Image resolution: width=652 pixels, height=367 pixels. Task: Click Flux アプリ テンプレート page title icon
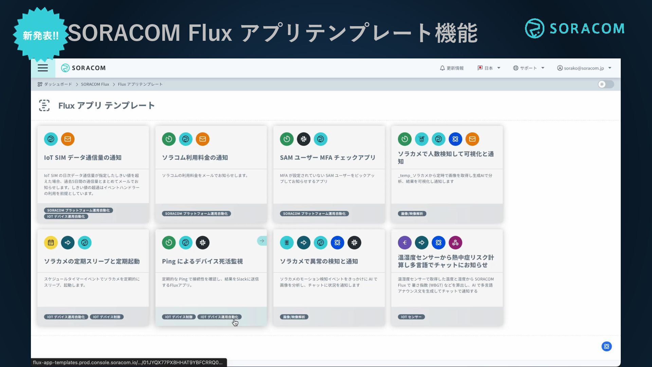[x=44, y=105]
